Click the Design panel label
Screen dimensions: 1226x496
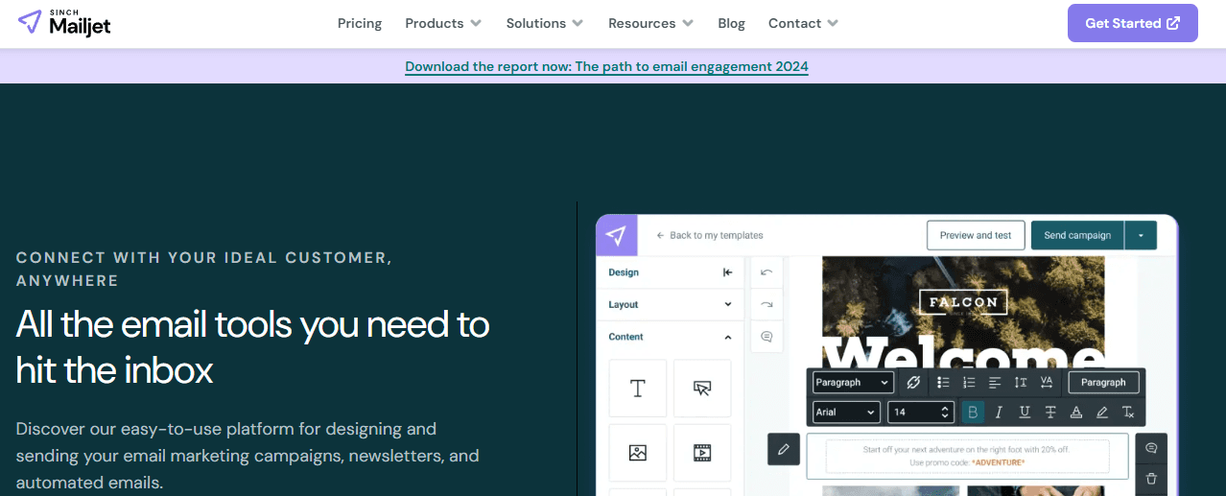[624, 272]
